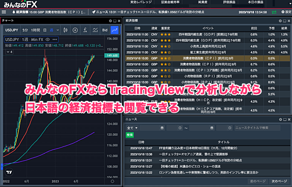This screenshot has width=292, height=187.
Task: Click 本日の損益 in the header
Action: coord(255,2)
